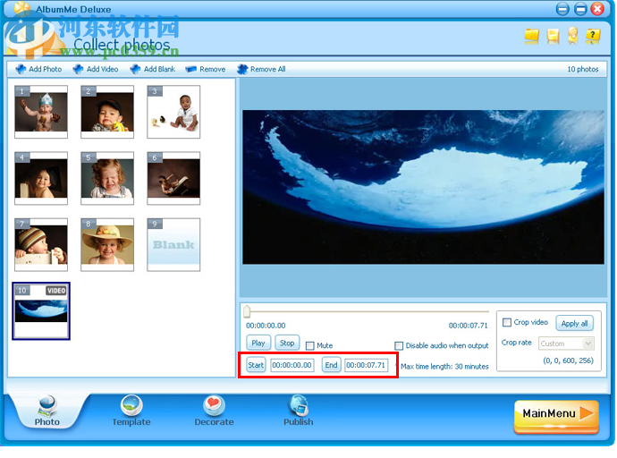
Task: Open the Crop rate Custom dropdown
Action: point(566,343)
